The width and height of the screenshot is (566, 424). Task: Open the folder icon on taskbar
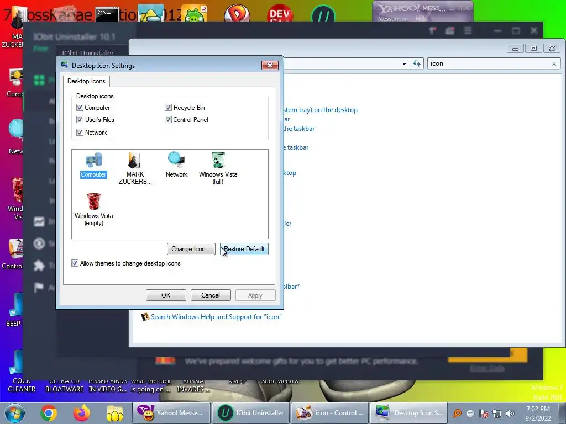click(115, 413)
